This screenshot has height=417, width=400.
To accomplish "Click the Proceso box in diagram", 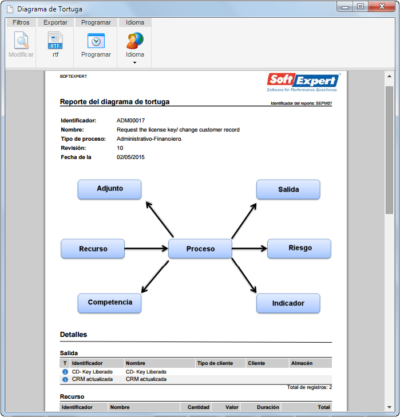I will click(200, 249).
